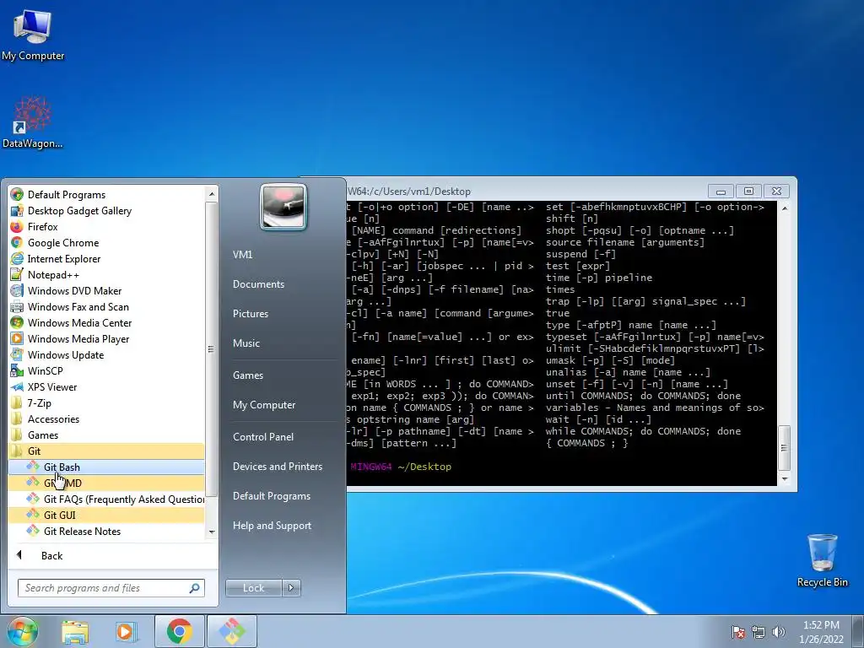Launch WinSCP from the programs list
Viewport: 864px width, 648px height.
(107, 370)
